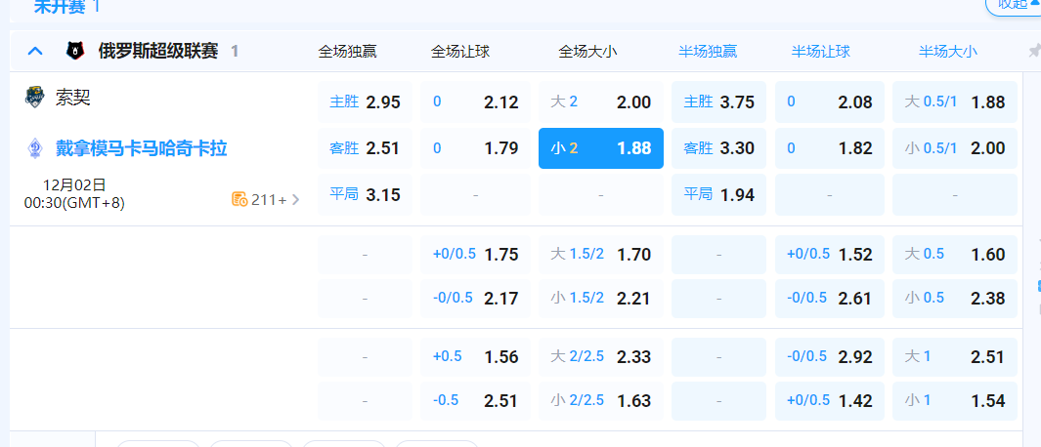Image resolution: width=1041 pixels, height=447 pixels.
Task: Select 半场独赢 column header
Action: (708, 52)
